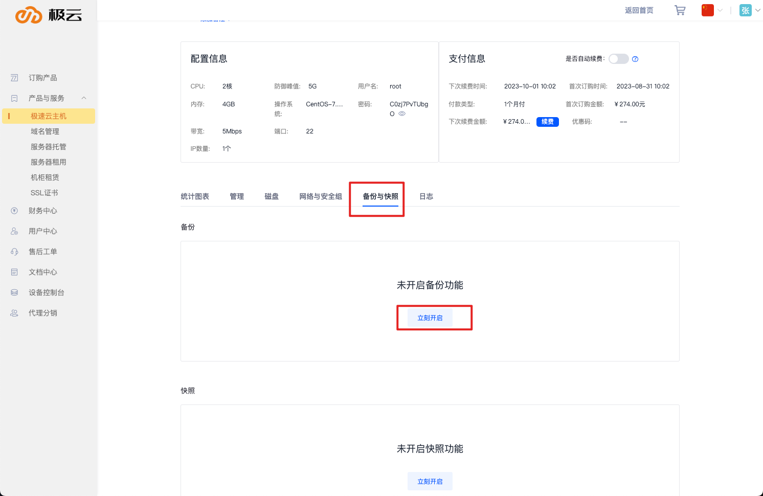Viewport: 763px width, 496px height.
Task: Click the auto-renew help question icon
Action: click(x=635, y=59)
